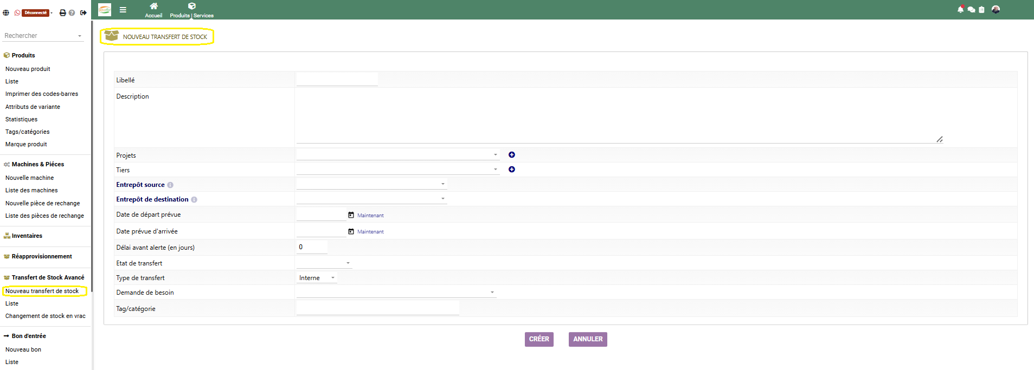Click the printer icon
This screenshot has height=370, width=1034.
(x=62, y=12)
